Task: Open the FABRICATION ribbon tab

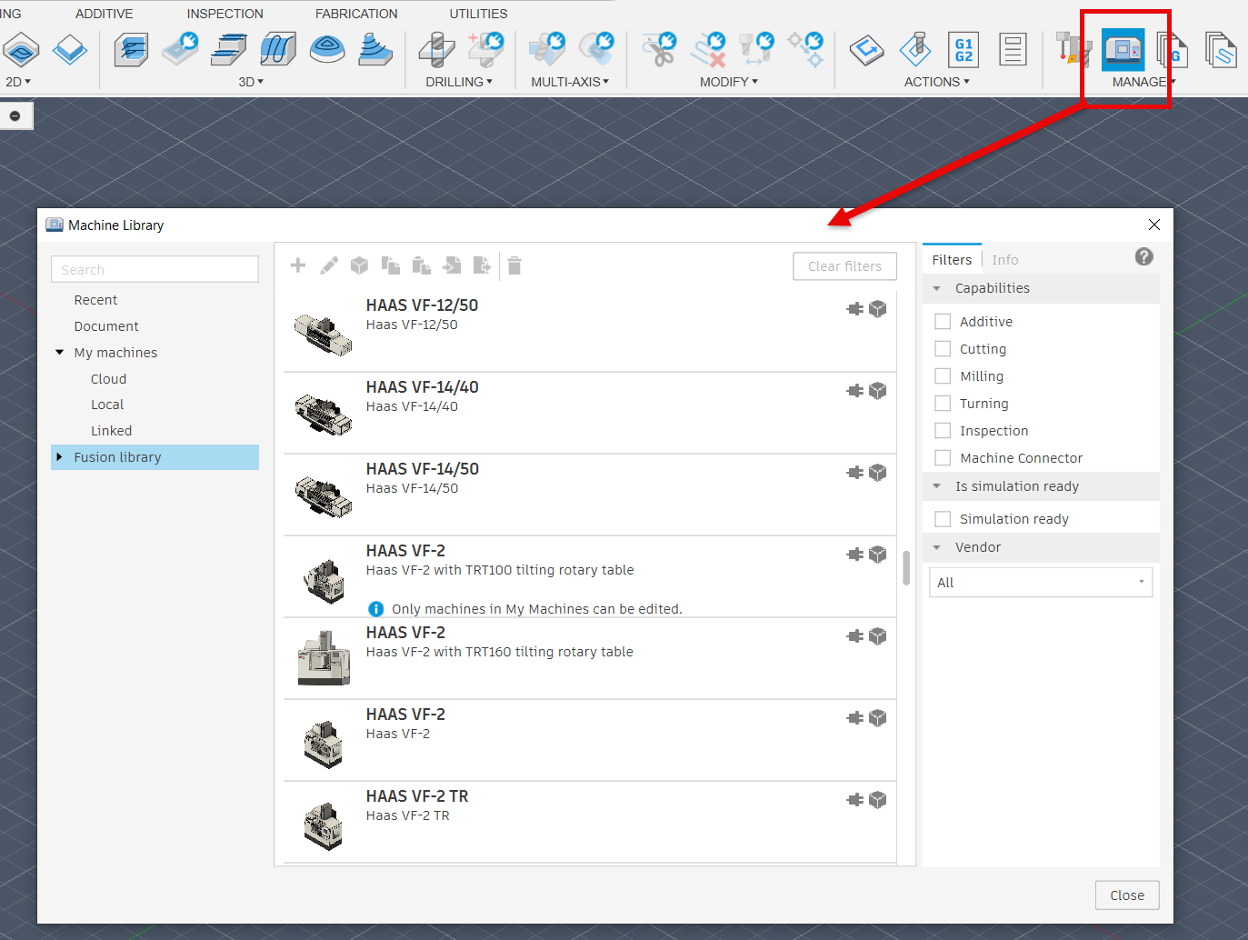Action: pyautogui.click(x=355, y=13)
